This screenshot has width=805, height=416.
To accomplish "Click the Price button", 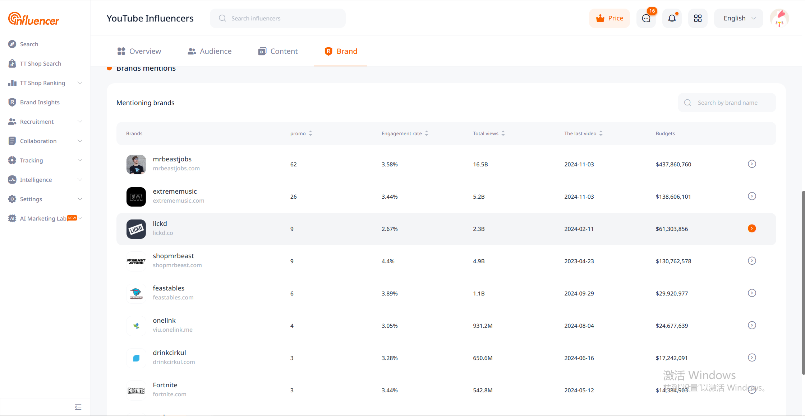I will pos(609,18).
